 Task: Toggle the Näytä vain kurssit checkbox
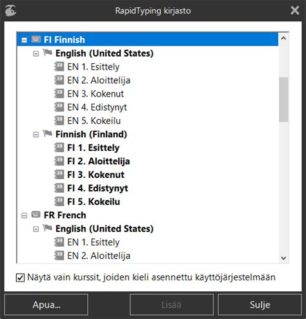pyautogui.click(x=20, y=278)
